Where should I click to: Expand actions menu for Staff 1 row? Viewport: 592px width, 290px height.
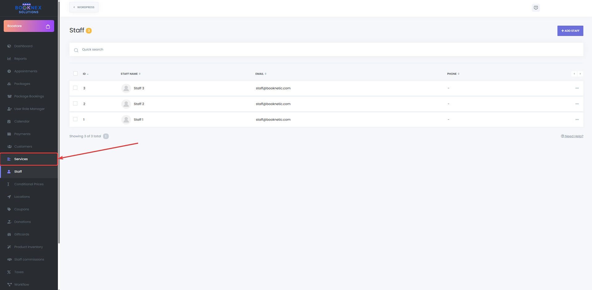click(x=577, y=120)
